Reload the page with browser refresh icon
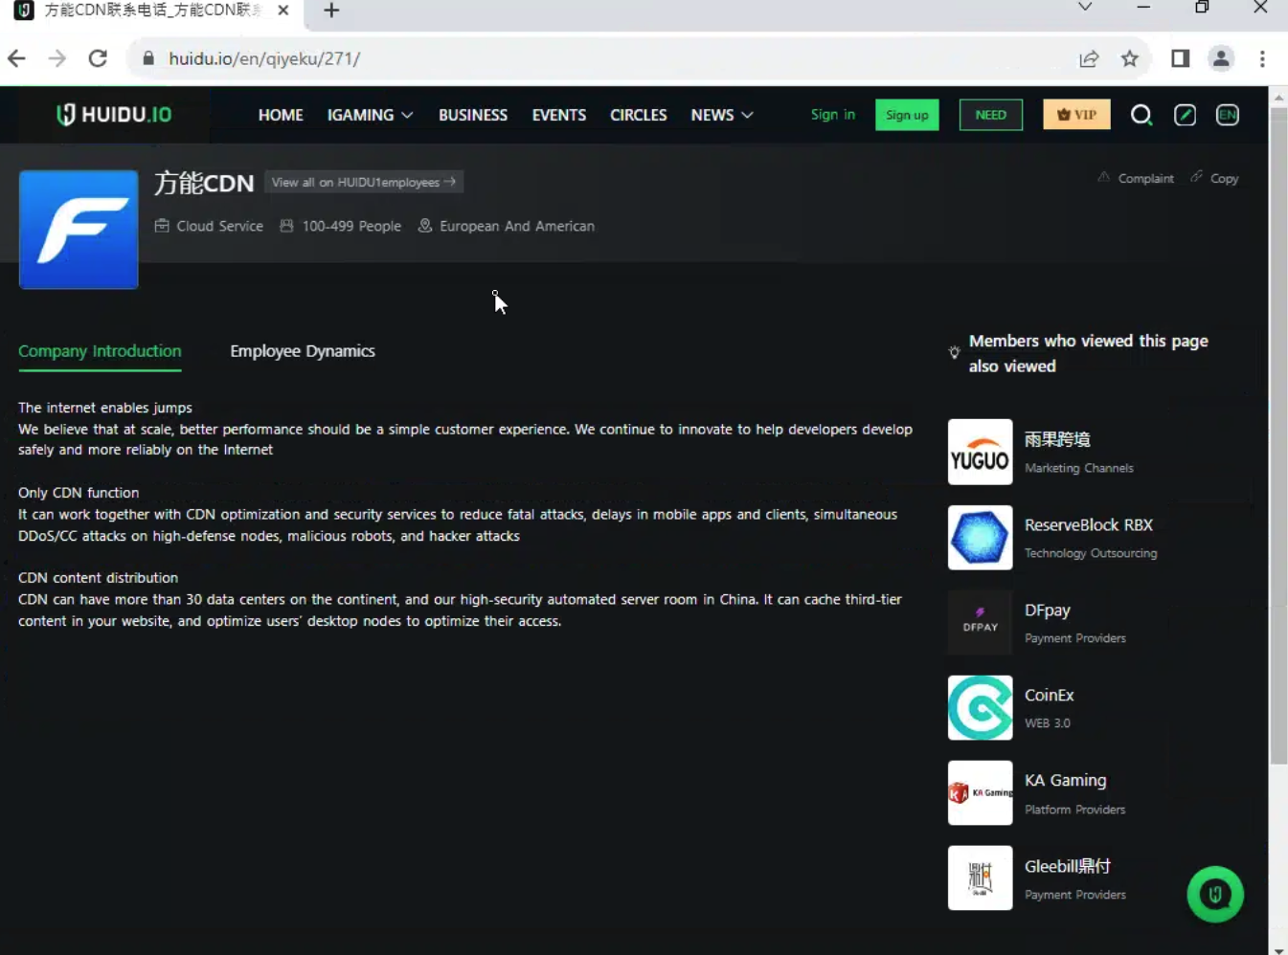Image resolution: width=1288 pixels, height=955 pixels. click(x=98, y=58)
